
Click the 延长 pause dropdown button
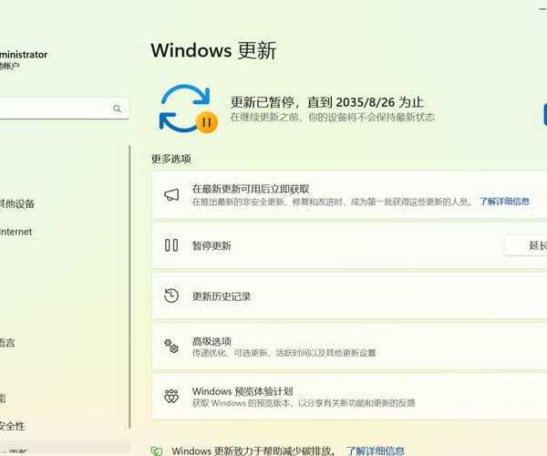pyautogui.click(x=526, y=245)
